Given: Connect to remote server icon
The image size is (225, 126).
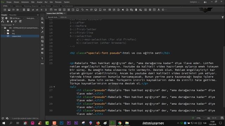Looking at the screenshot, I should coord(3,21).
